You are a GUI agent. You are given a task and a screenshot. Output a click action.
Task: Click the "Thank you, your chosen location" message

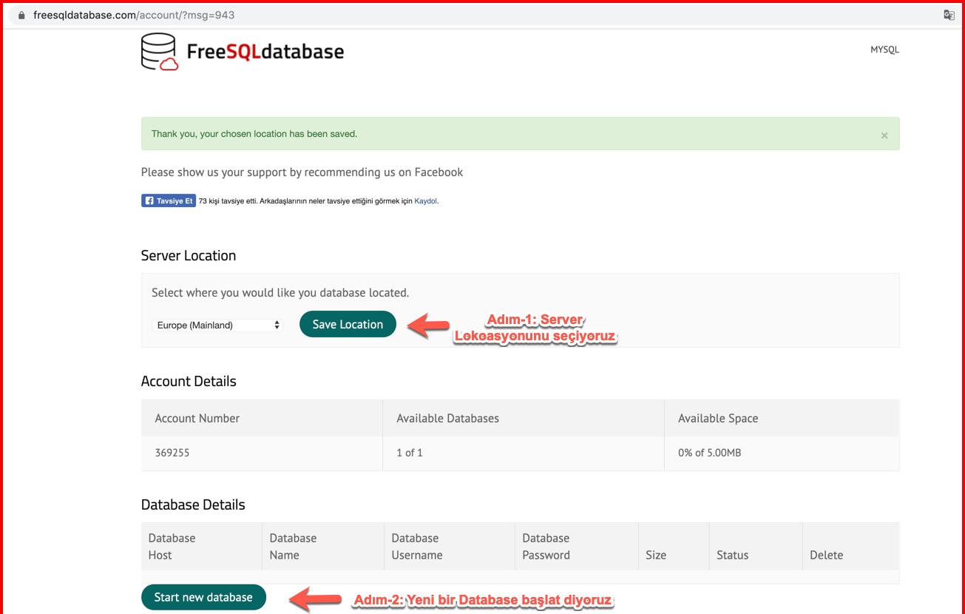point(254,134)
